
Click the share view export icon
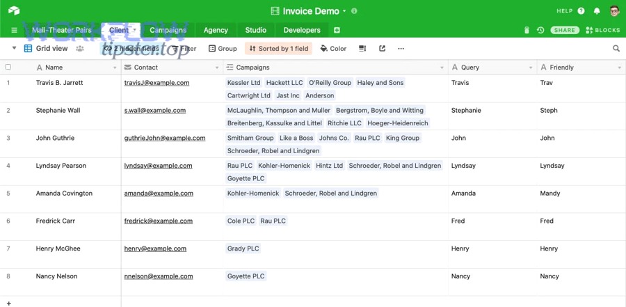tap(382, 48)
